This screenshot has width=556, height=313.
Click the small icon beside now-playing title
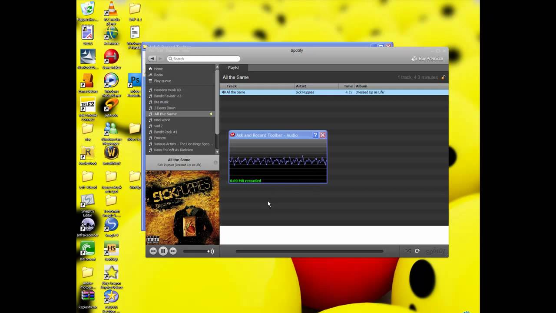point(215,163)
